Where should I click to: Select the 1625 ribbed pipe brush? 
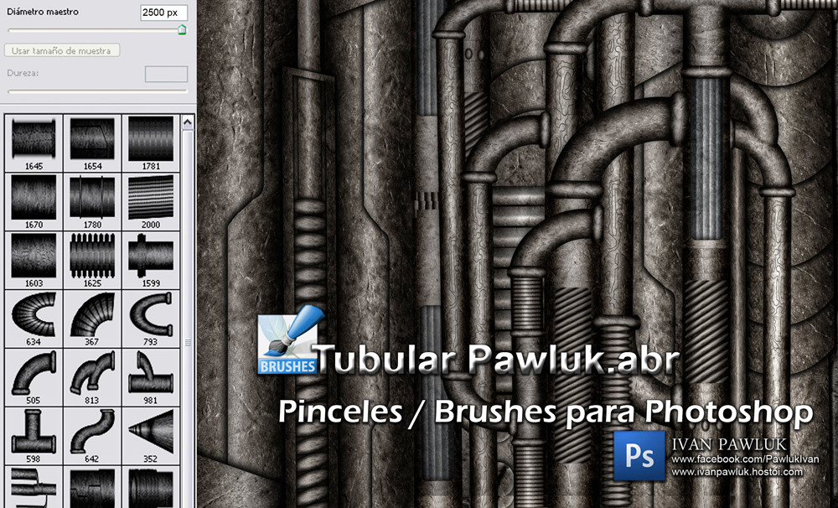click(92, 261)
